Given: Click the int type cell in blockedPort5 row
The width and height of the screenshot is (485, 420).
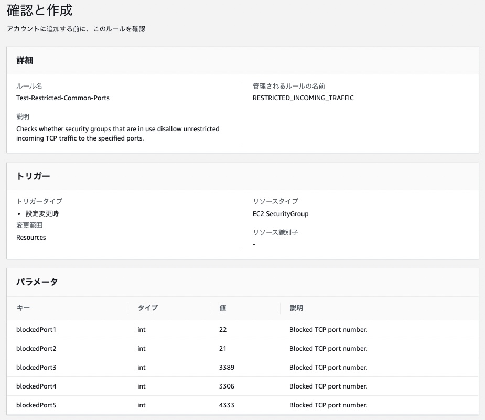Looking at the screenshot, I should [142, 405].
